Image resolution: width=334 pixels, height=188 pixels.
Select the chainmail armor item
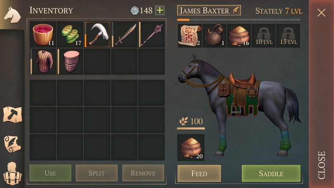point(43,61)
